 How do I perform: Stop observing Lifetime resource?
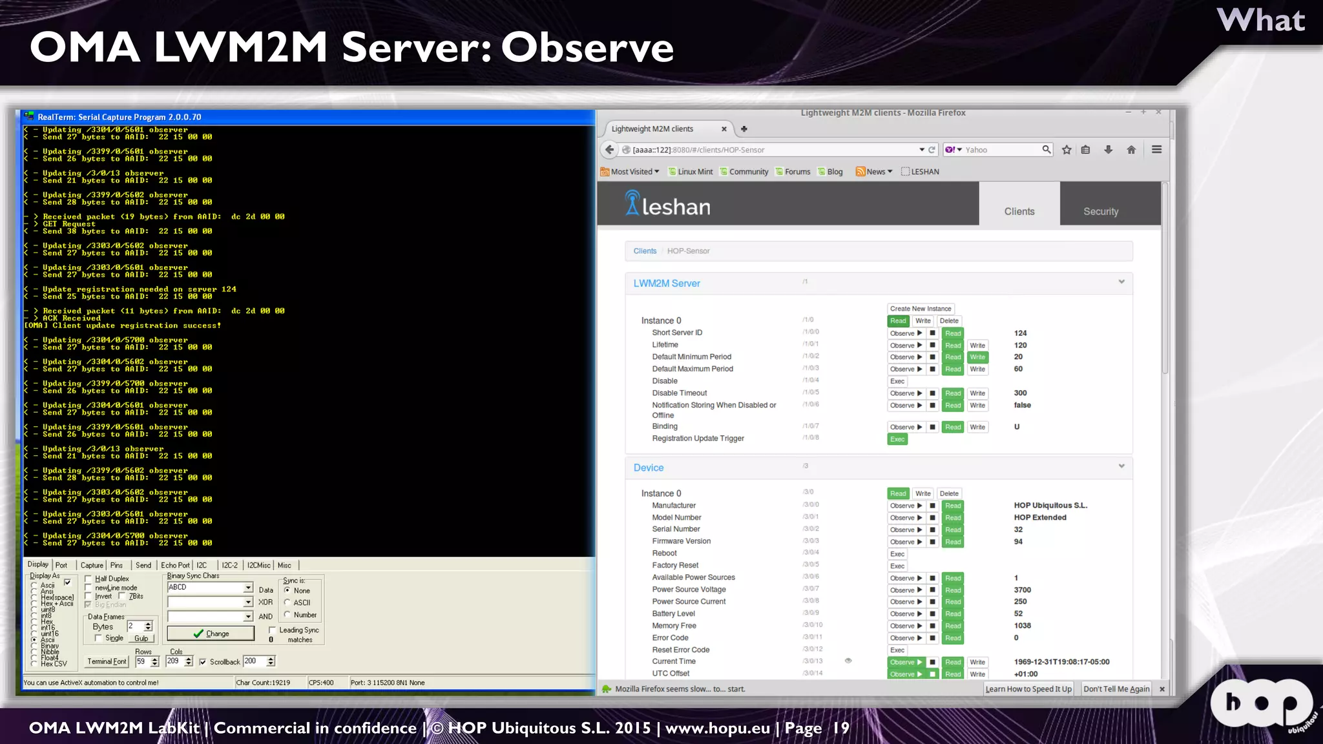932,346
